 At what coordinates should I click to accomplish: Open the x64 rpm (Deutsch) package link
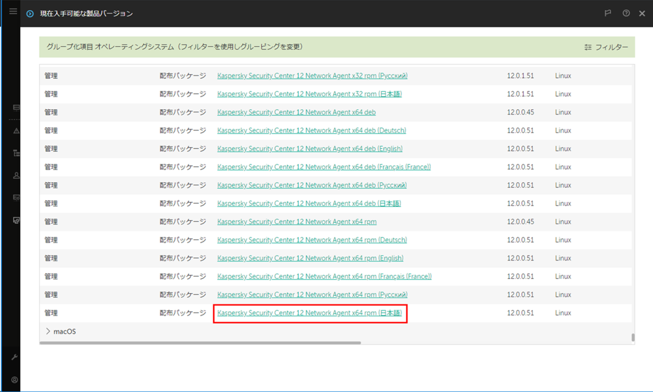tap(313, 239)
